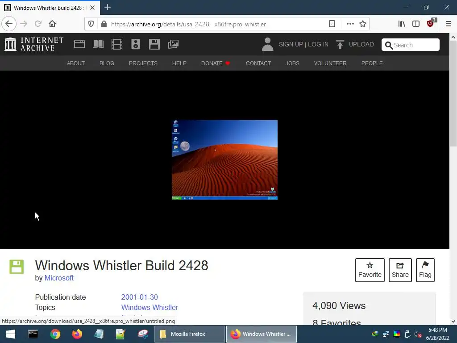The width and height of the screenshot is (457, 343).
Task: Open the images section icon
Action: (173, 44)
